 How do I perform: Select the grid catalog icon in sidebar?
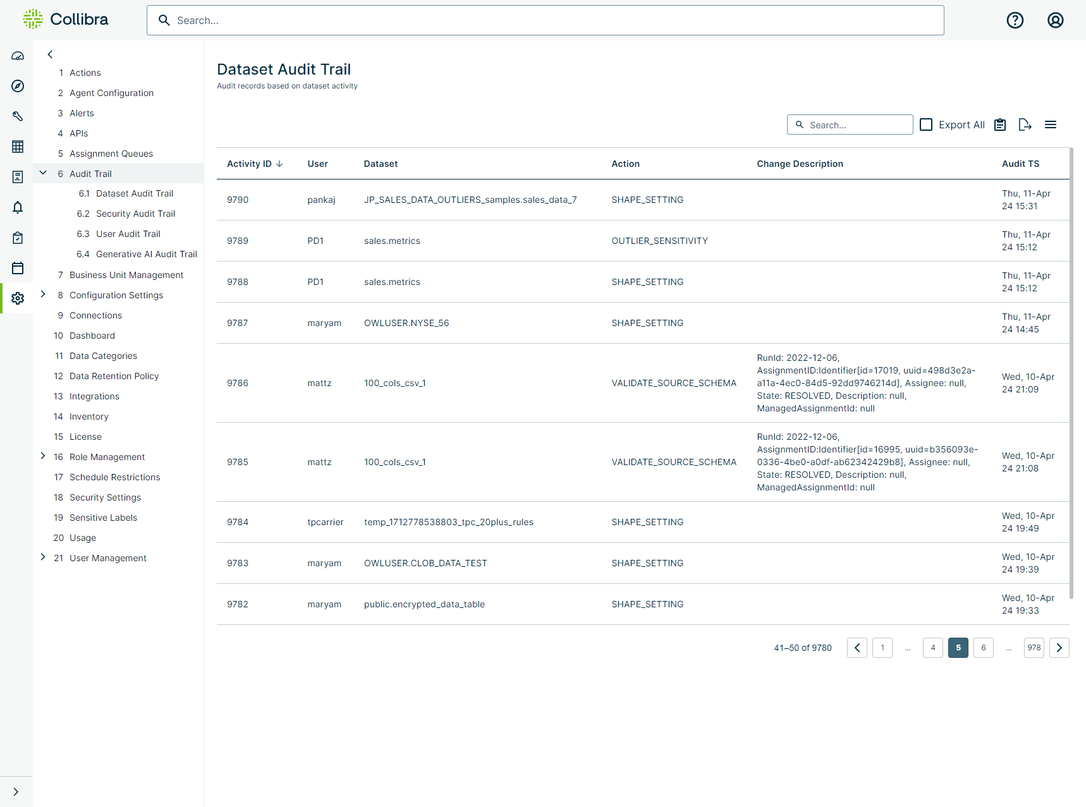coord(18,147)
